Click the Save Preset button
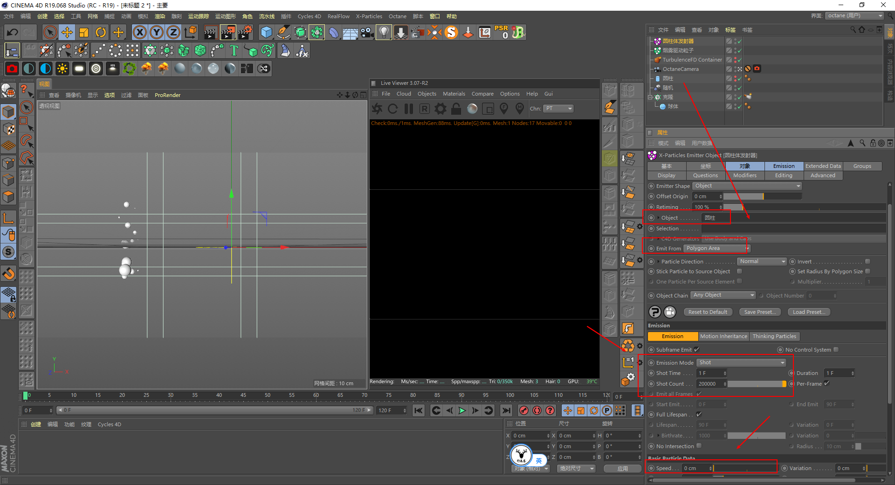This screenshot has width=895, height=485. tap(759, 312)
